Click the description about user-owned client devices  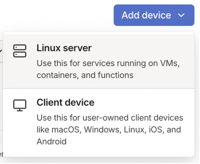pos(110,130)
